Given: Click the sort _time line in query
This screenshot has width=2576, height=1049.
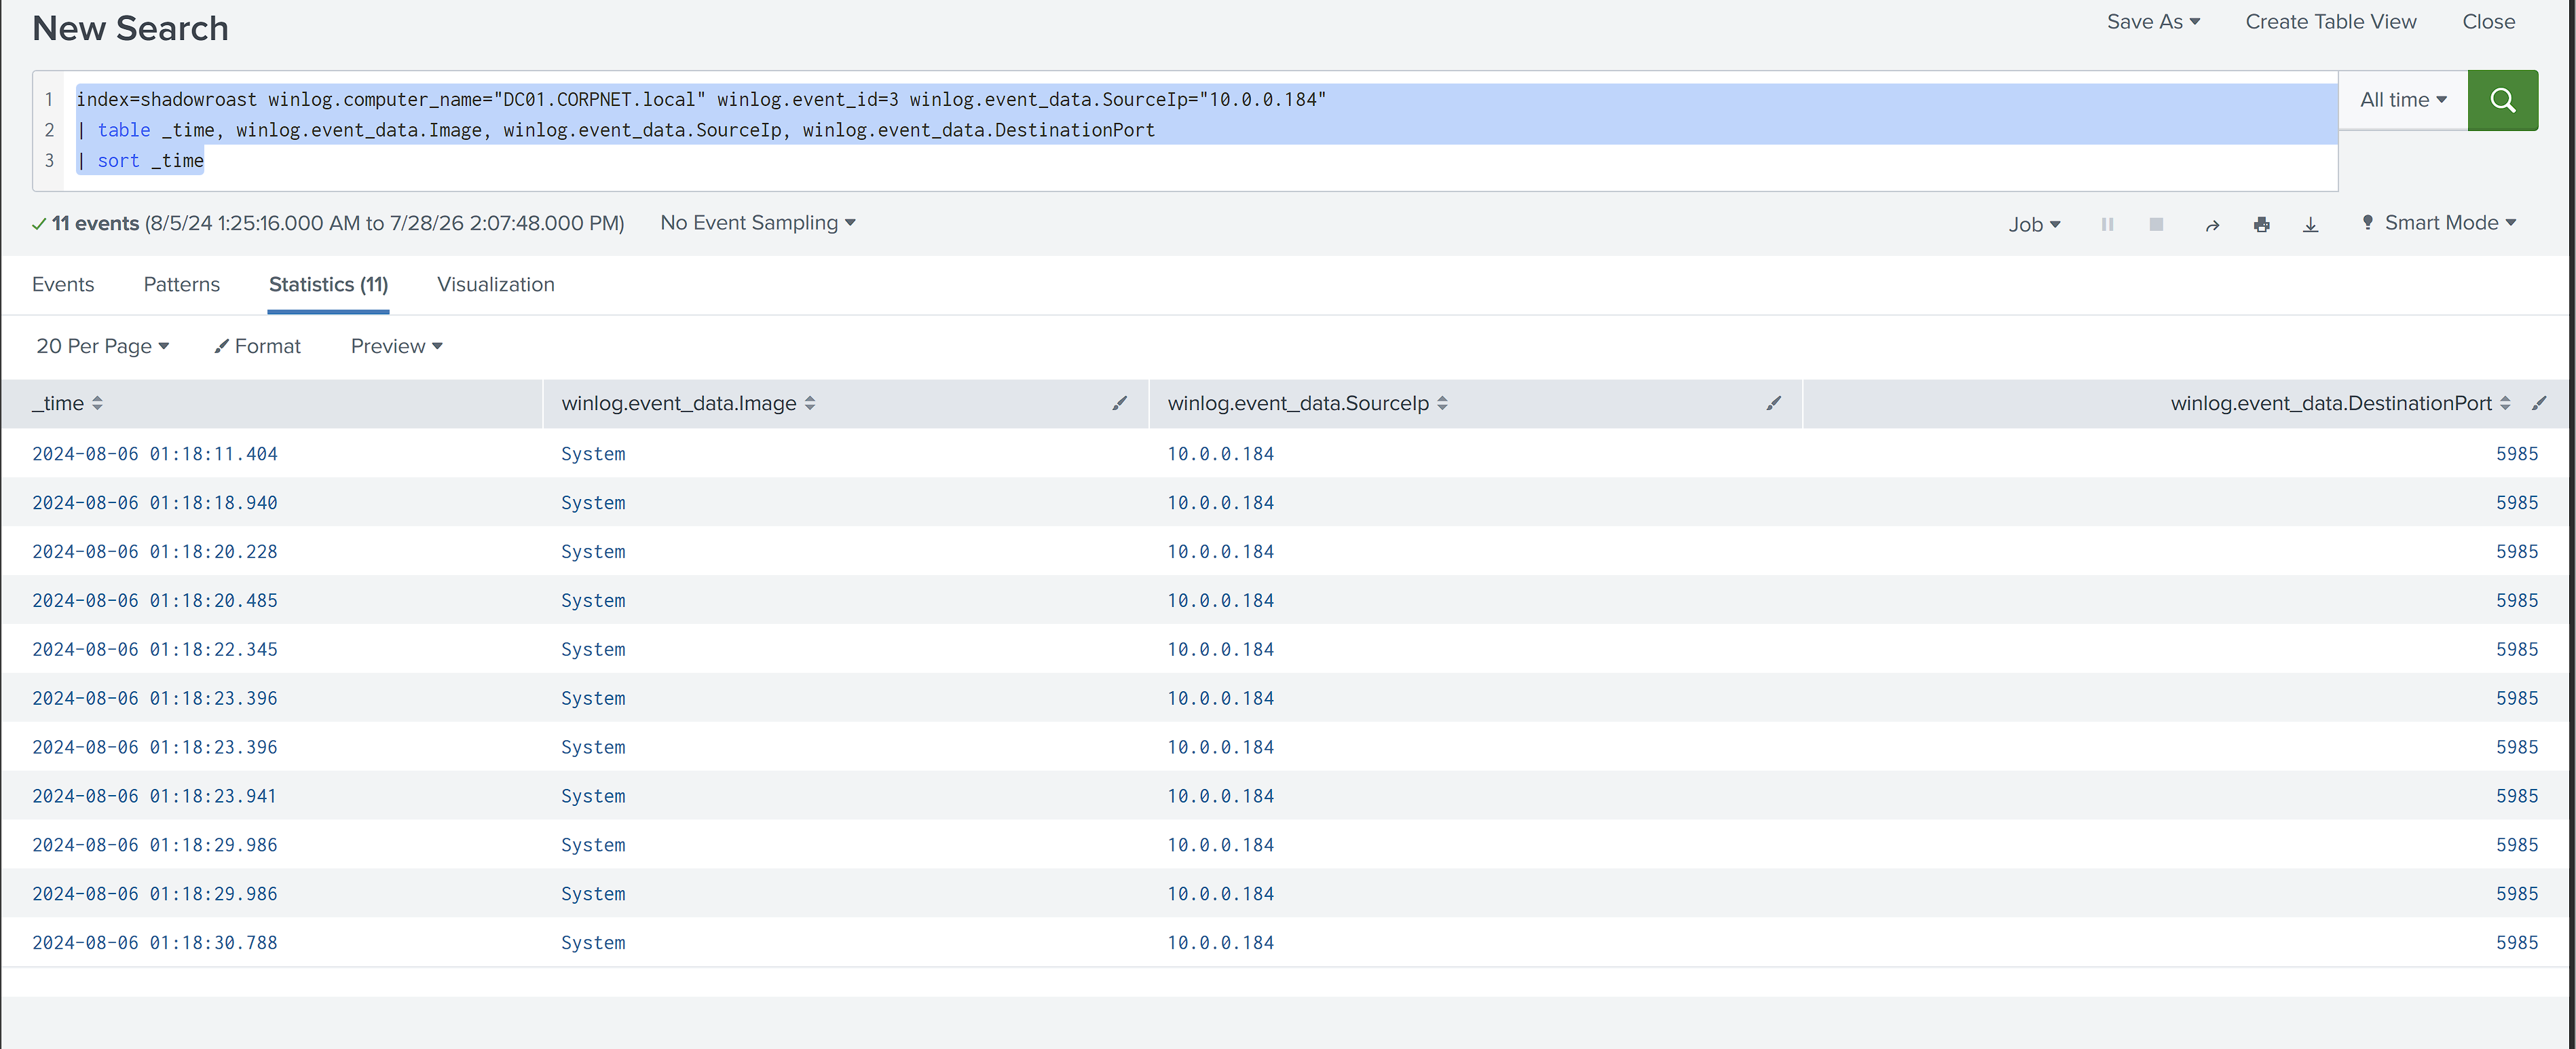Looking at the screenshot, I should pos(140,161).
